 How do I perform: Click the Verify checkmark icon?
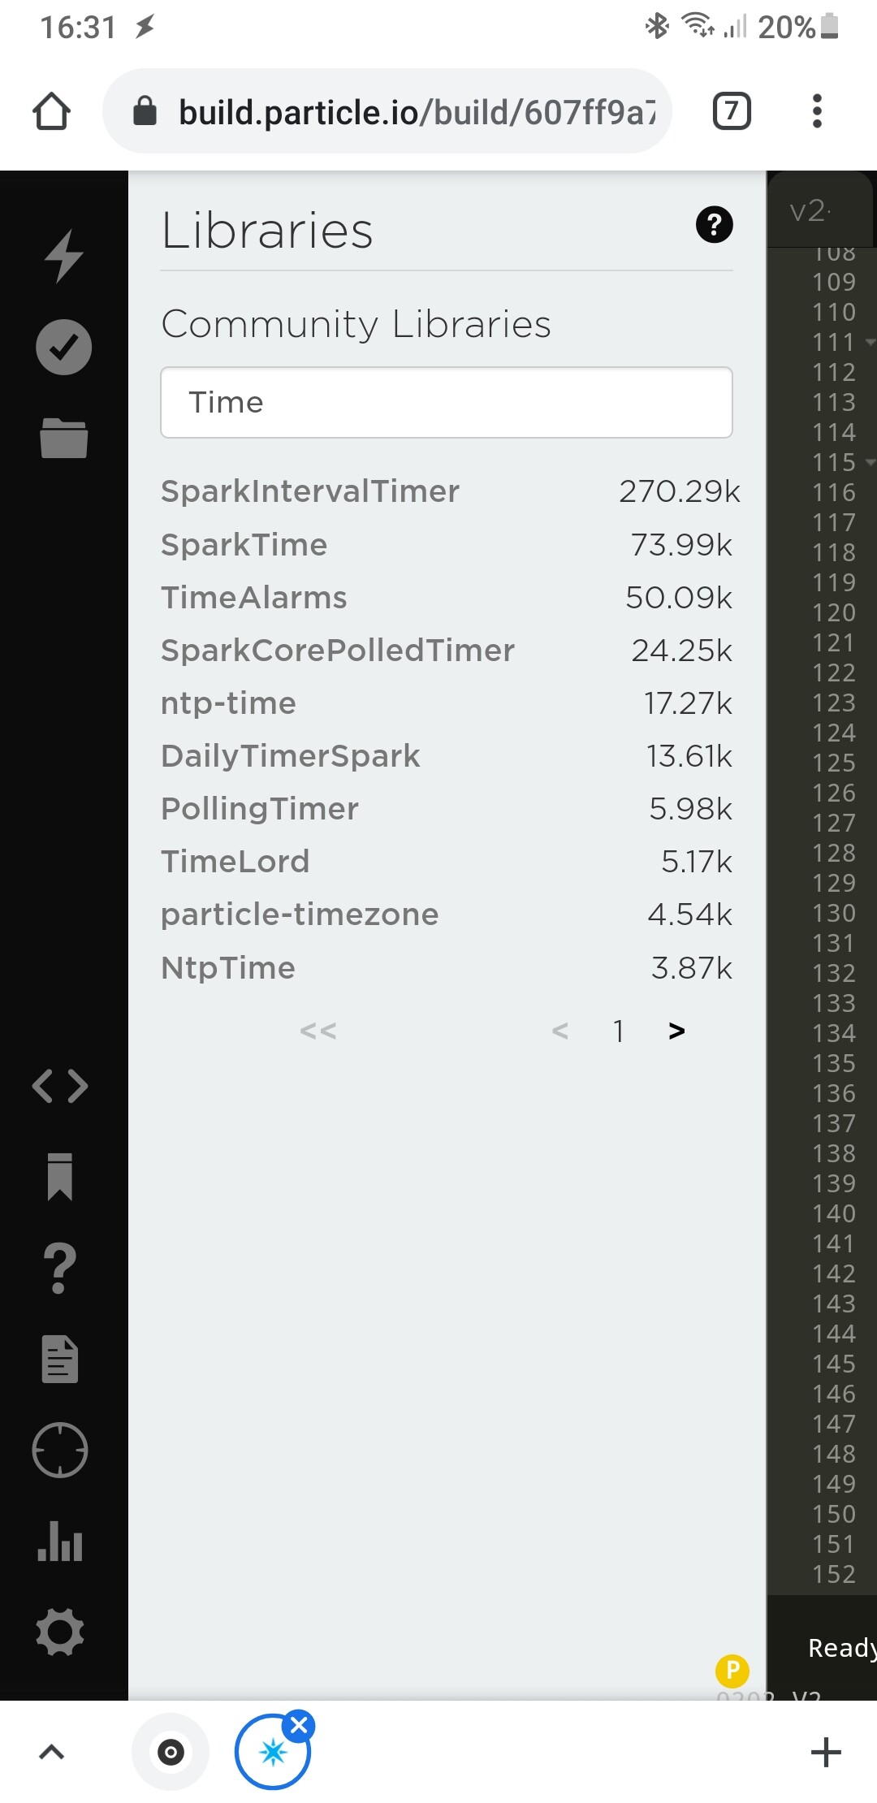63,348
